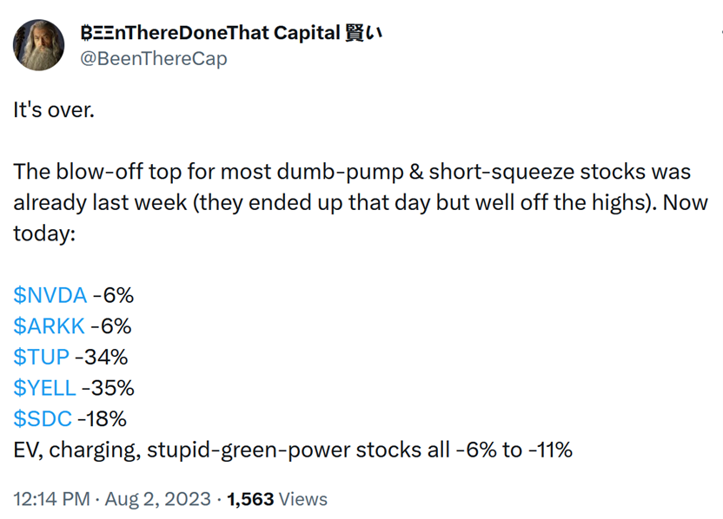Click the -18% figure beside $SDC
The height and width of the screenshot is (519, 723).
102,418
